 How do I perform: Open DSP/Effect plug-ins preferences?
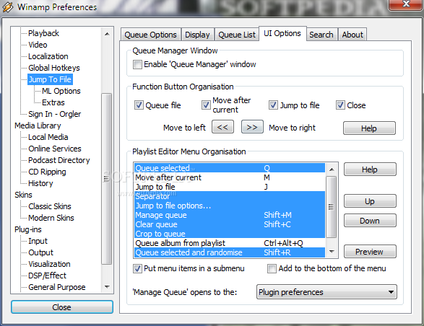[x=48, y=276]
